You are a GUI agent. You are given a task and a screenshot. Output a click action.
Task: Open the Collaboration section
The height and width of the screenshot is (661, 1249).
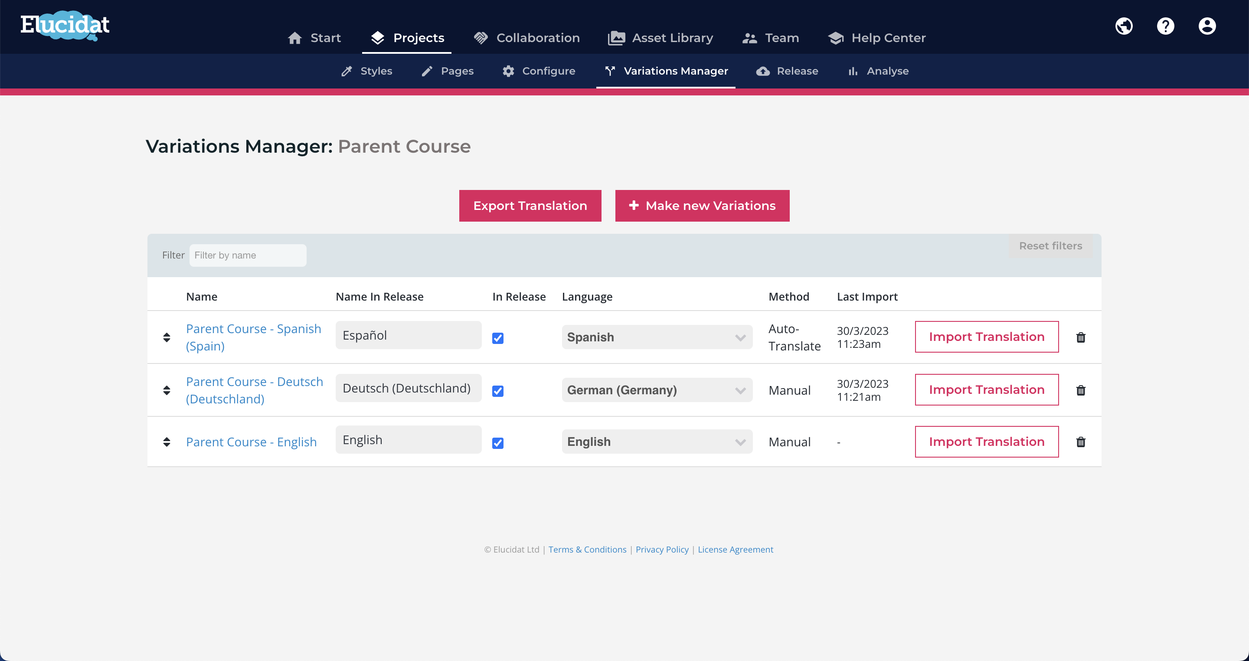(526, 38)
